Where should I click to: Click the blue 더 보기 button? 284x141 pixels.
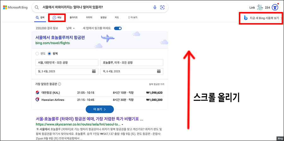(100, 109)
